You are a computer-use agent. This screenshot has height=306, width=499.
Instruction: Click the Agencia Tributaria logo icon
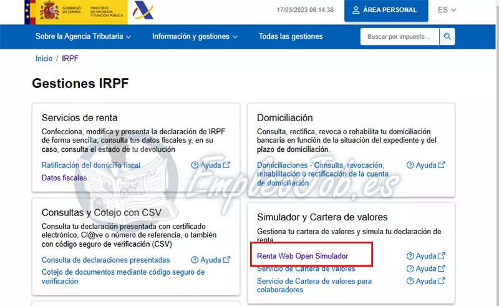pos(143,10)
